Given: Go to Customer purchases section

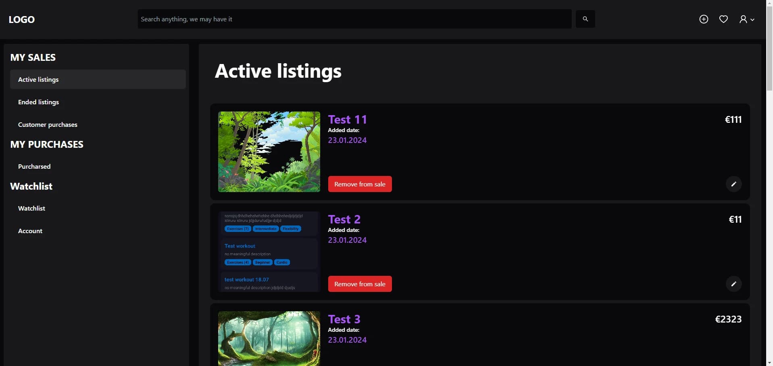Looking at the screenshot, I should (x=48, y=125).
